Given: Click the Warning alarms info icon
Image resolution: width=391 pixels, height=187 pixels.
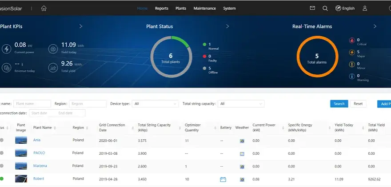Looking at the screenshot, I should coord(351,76).
